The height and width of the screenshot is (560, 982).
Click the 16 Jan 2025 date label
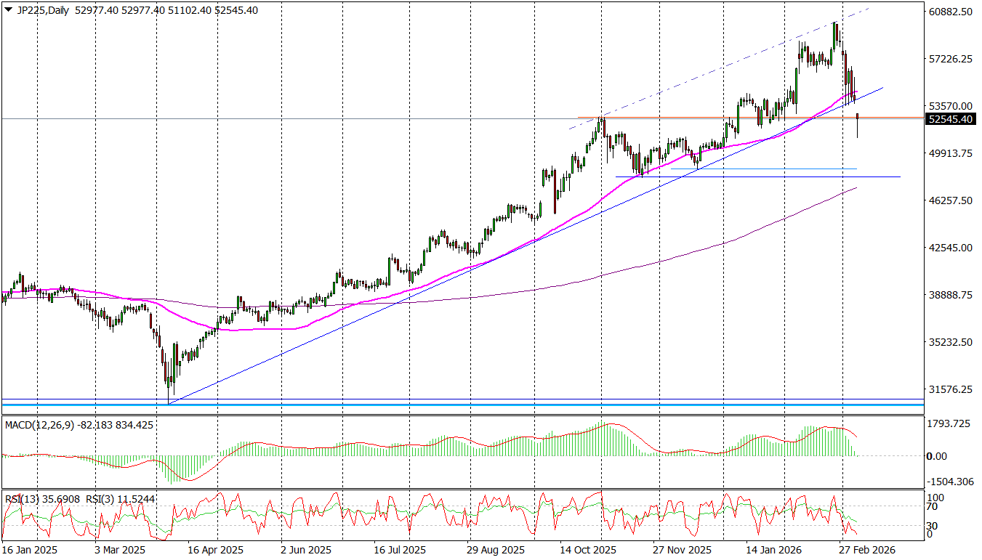[29, 550]
